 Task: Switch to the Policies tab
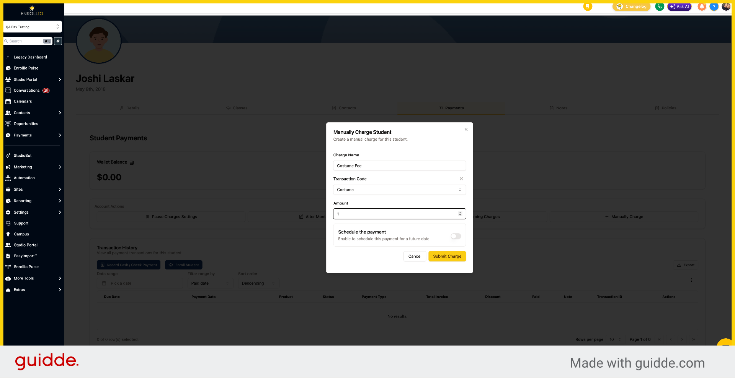click(x=666, y=108)
